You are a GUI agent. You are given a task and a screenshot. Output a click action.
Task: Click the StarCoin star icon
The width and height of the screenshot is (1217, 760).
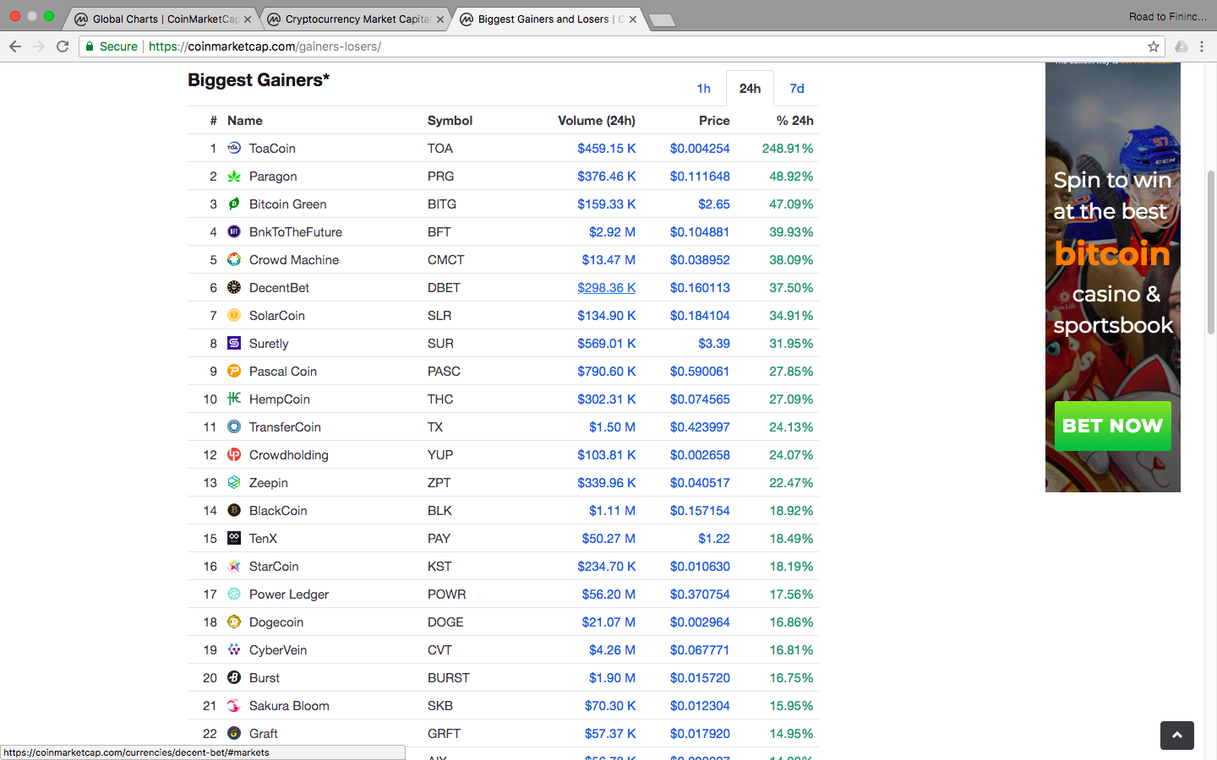[x=234, y=566]
